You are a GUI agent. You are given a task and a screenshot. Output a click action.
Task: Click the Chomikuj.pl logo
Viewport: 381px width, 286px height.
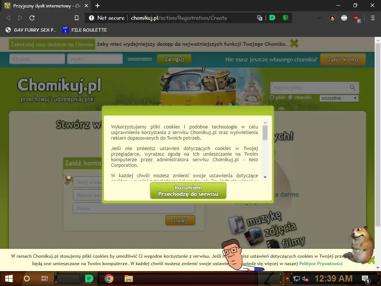point(59,85)
